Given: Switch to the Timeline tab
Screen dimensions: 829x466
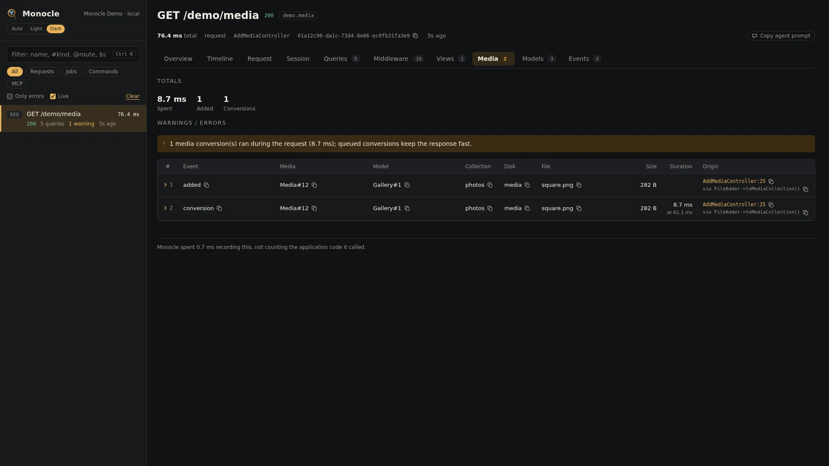Looking at the screenshot, I should coord(220,59).
